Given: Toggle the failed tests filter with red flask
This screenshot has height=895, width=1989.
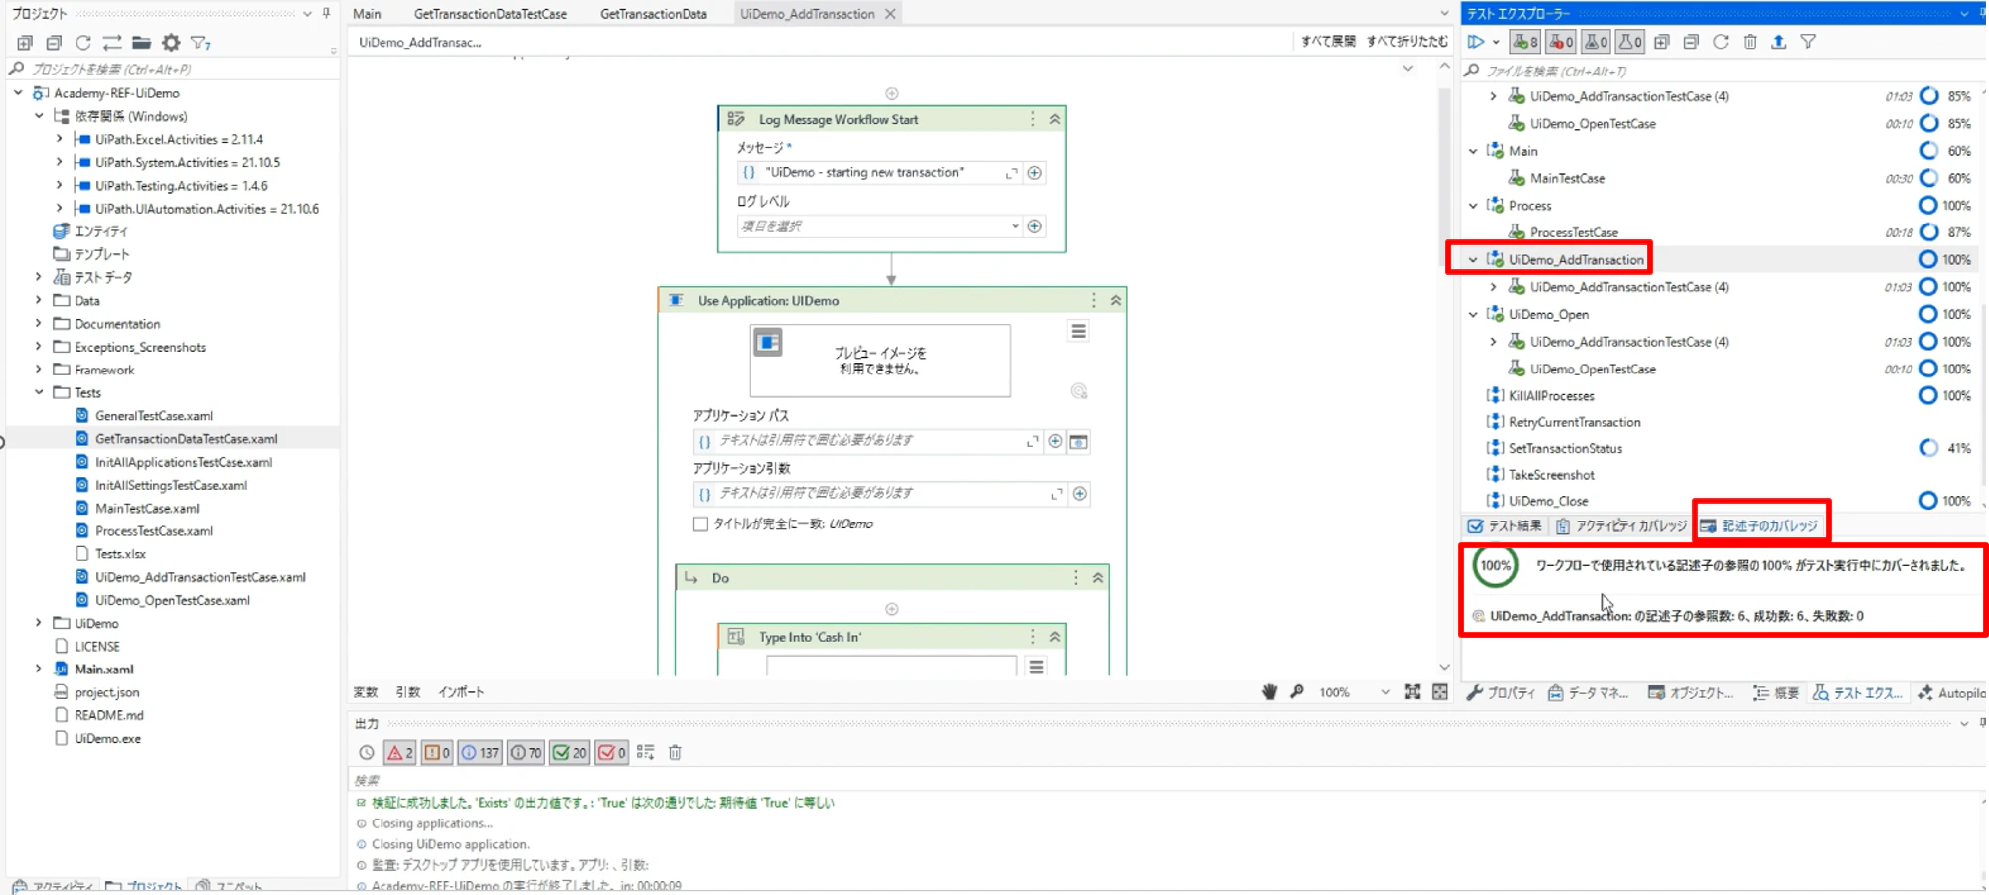Looking at the screenshot, I should pos(1561,42).
